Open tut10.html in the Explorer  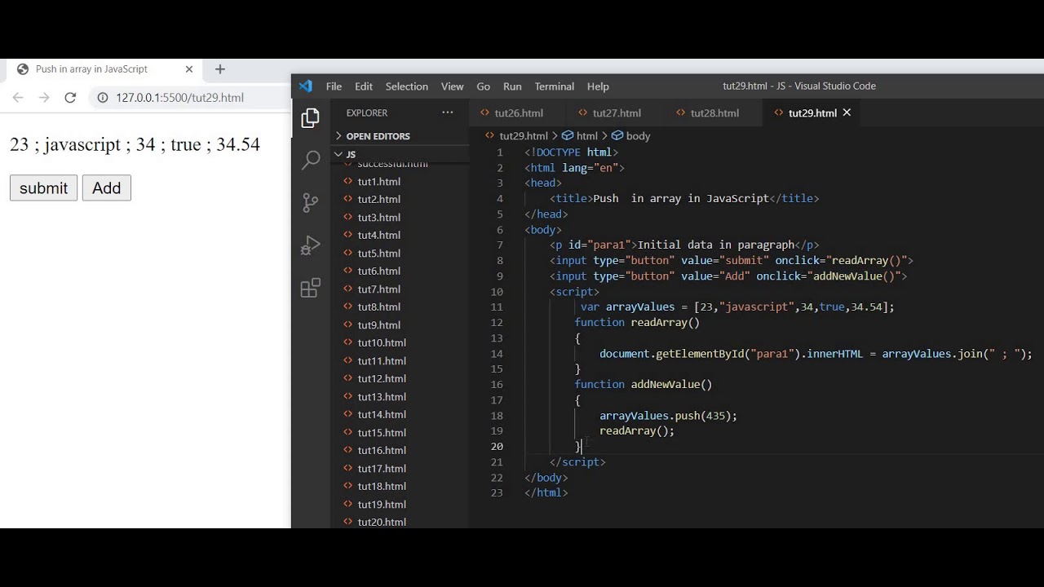[382, 342]
